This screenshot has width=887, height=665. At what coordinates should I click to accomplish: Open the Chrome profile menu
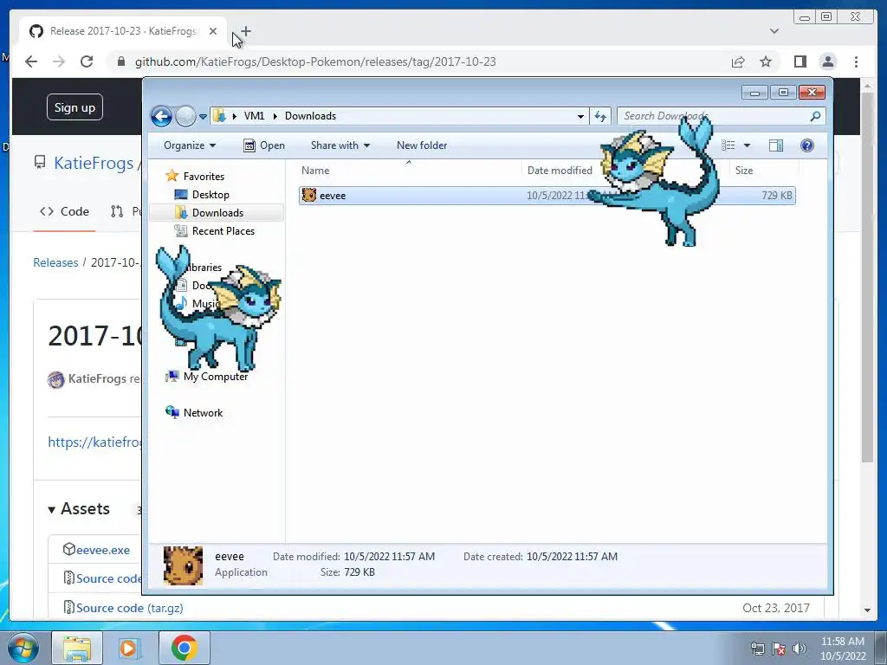(x=828, y=61)
